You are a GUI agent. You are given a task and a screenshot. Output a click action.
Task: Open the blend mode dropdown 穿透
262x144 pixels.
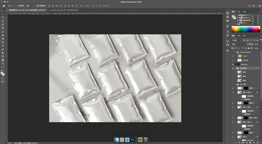[239, 44]
